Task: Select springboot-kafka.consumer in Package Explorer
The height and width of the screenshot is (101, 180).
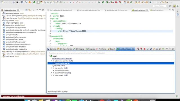Action: pyautogui.click(x=16, y=37)
